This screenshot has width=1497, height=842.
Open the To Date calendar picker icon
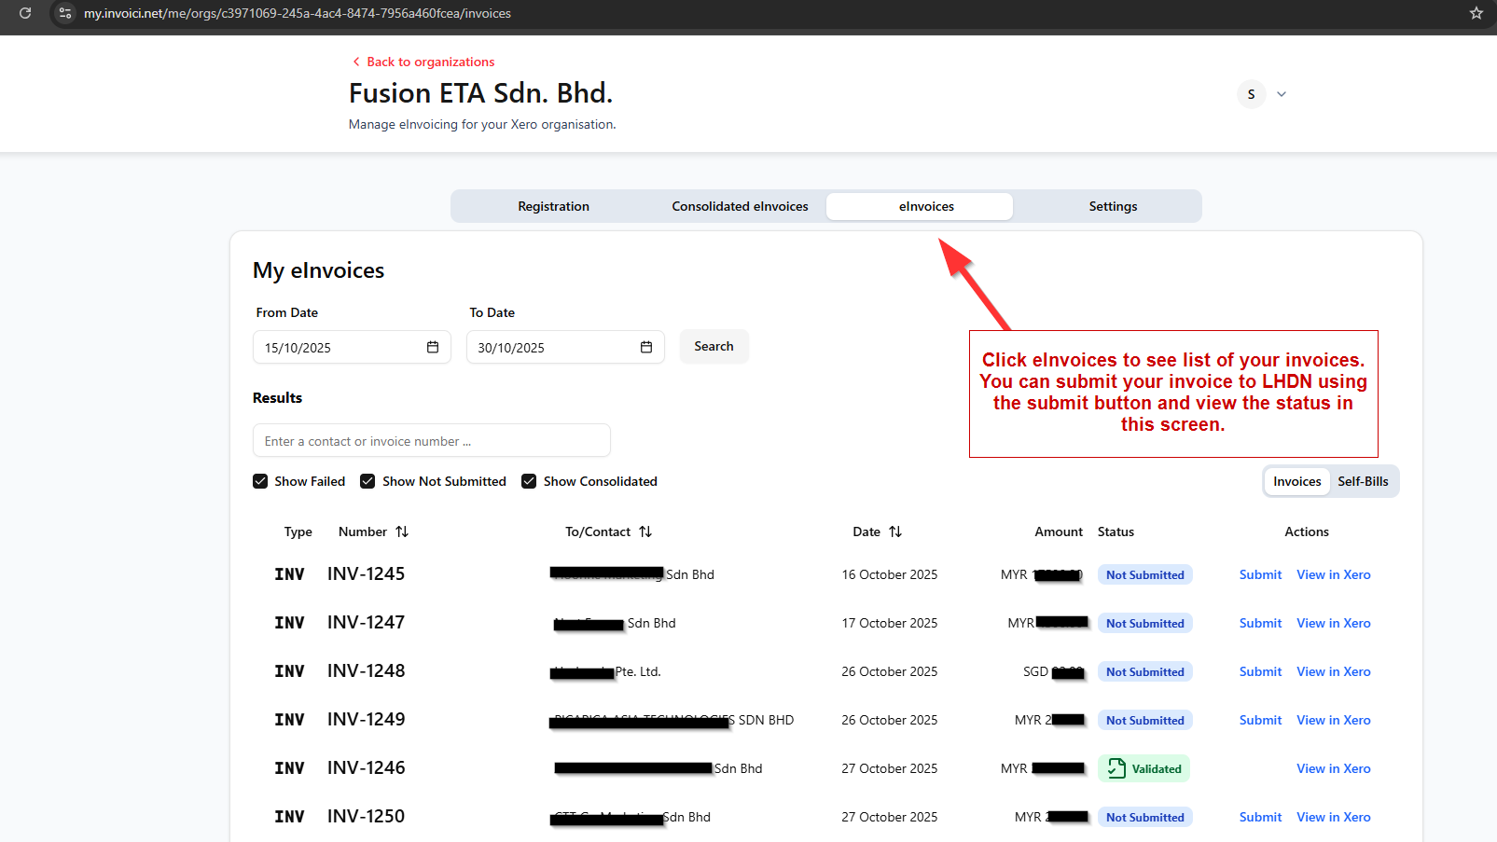[x=646, y=347]
